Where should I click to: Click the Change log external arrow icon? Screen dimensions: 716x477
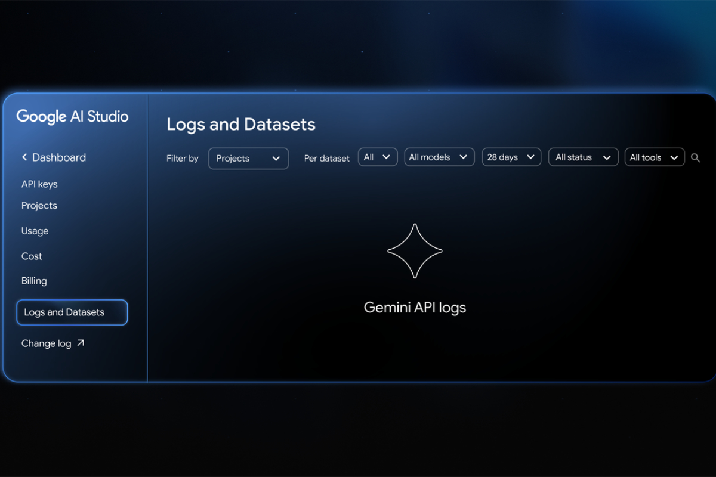coord(81,343)
